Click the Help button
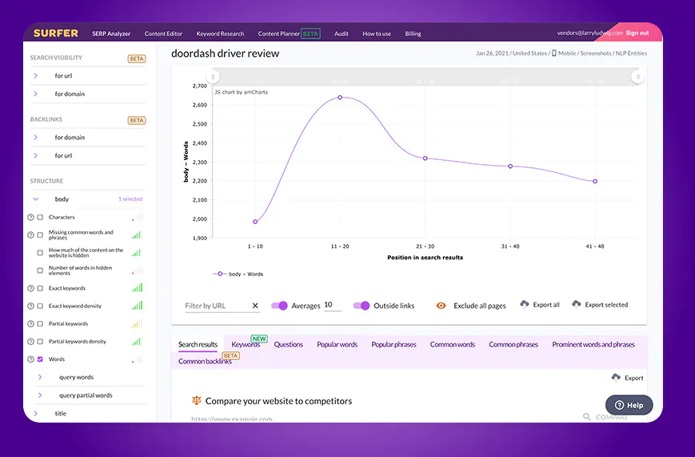Viewport: 695px width, 457px height. pyautogui.click(x=629, y=405)
